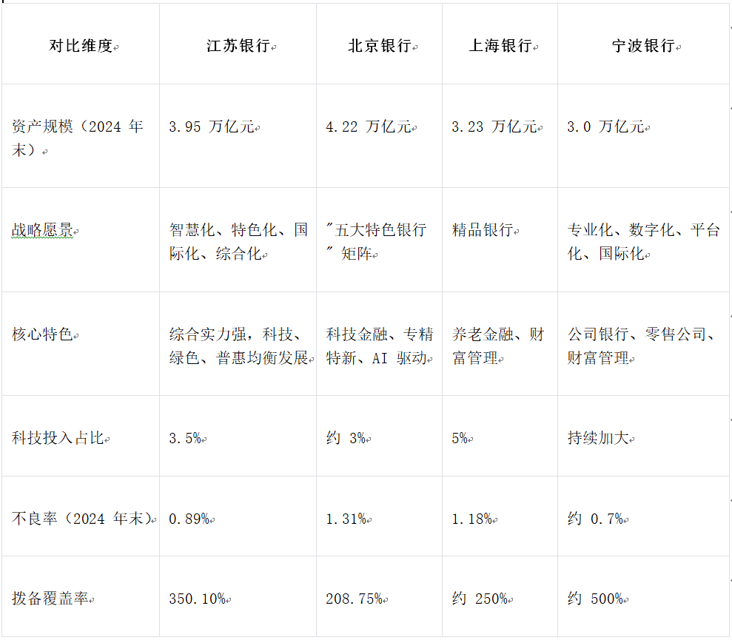Viewport: 732px width, 640px height.
Task: Click the 科技金融、专精特新 cell text
Action: pos(379,345)
